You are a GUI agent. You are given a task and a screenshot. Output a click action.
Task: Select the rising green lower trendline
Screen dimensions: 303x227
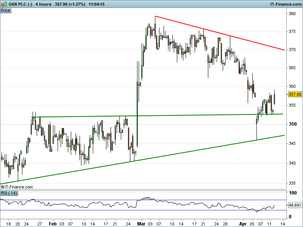click(x=142, y=159)
